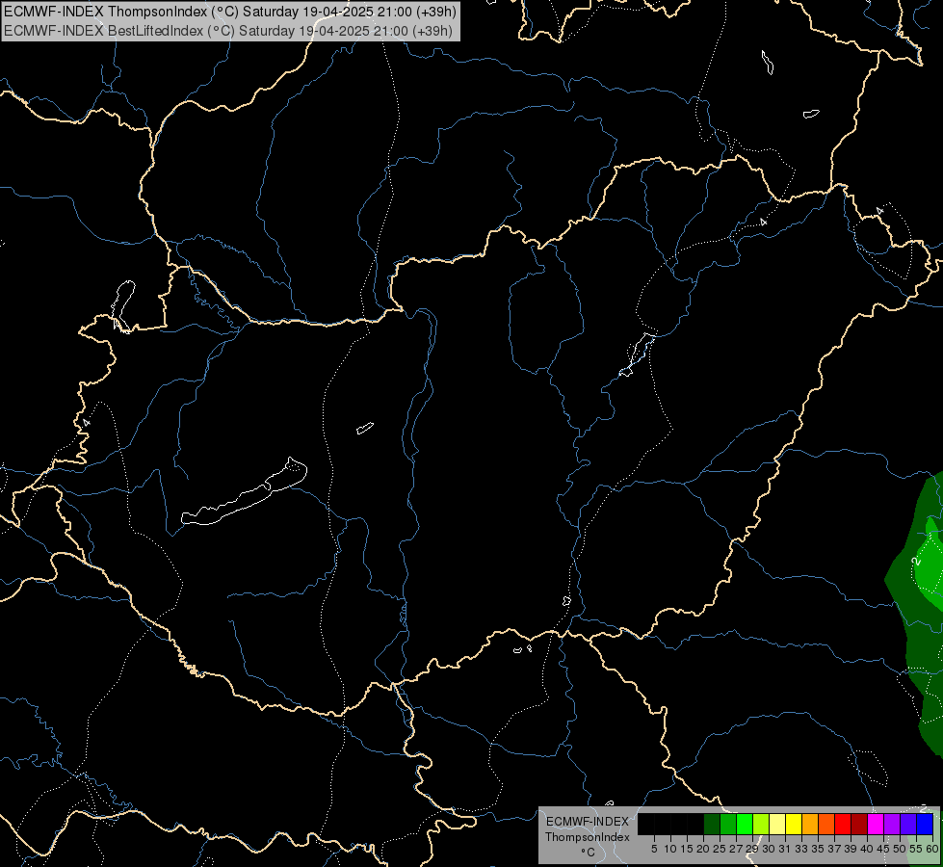Click the legend tick label '10'
The image size is (943, 867).
[x=670, y=849]
